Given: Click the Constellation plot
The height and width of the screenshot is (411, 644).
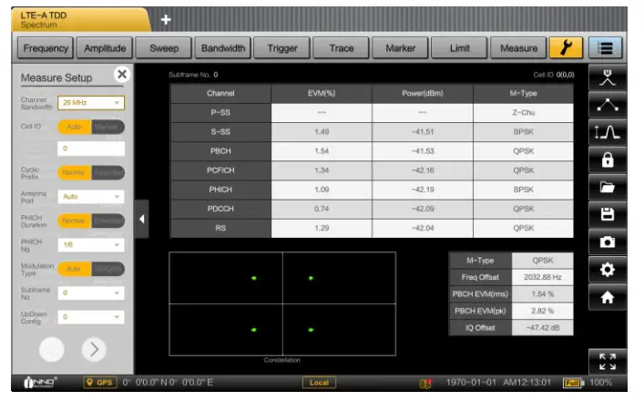Looking at the screenshot, I should click(x=282, y=303).
